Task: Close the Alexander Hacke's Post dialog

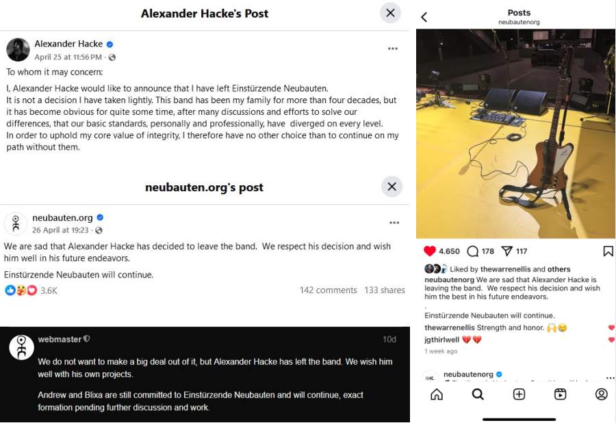Action: 390,13
